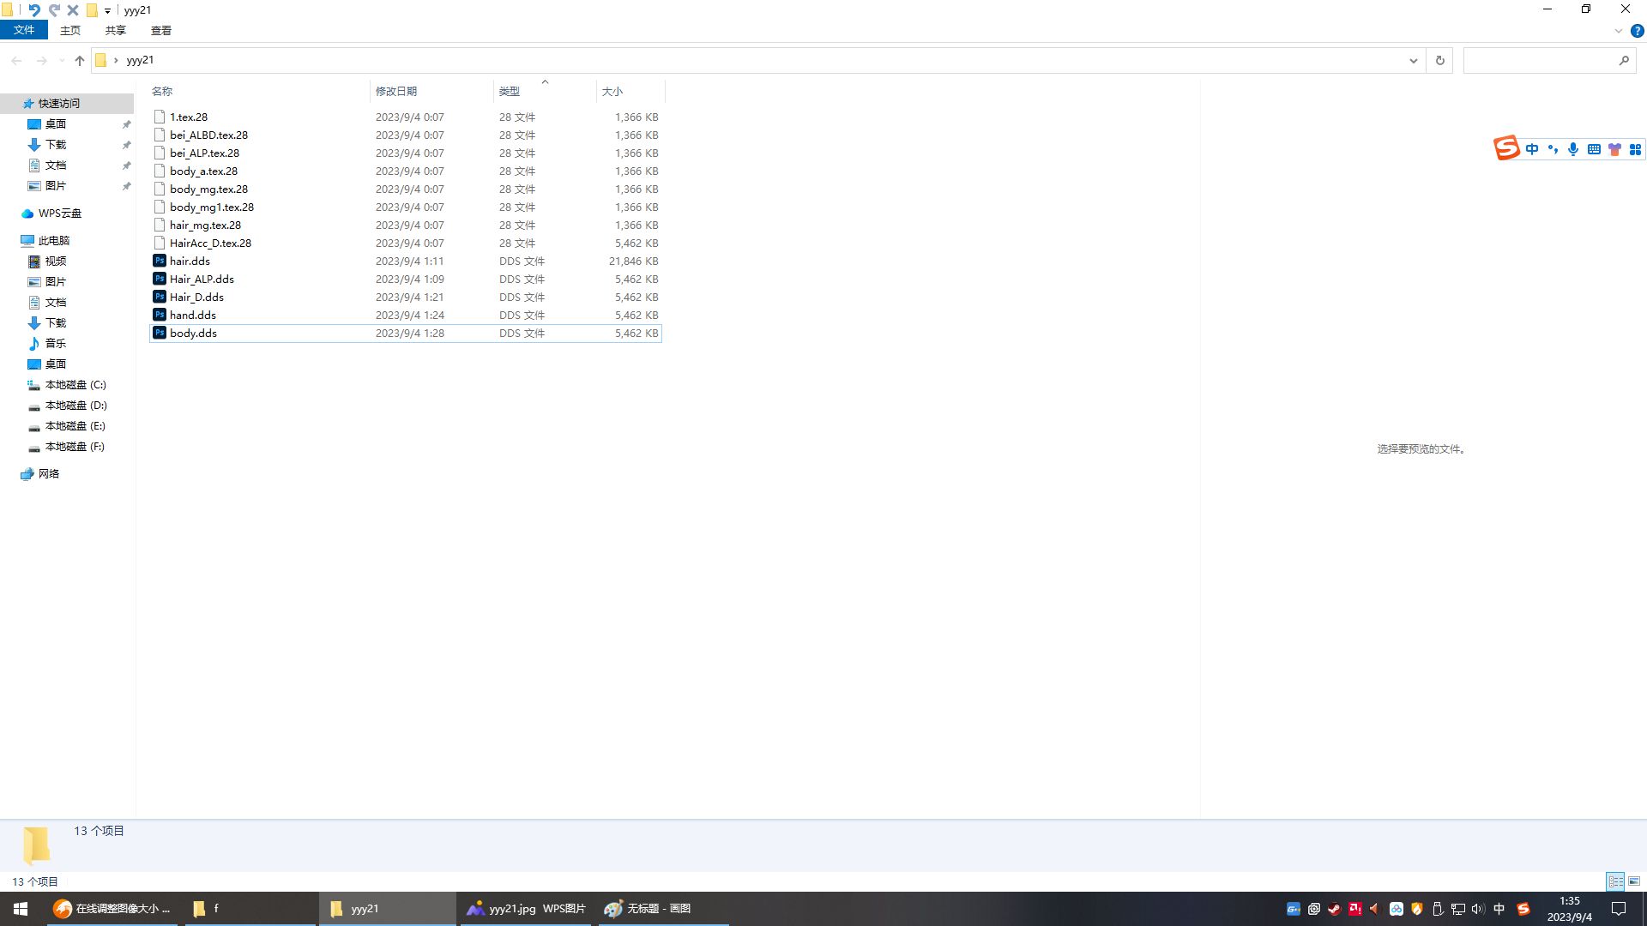The height and width of the screenshot is (926, 1647).
Task: Select 本地磁盘 (D:) in navigation pane
Action: pos(75,406)
